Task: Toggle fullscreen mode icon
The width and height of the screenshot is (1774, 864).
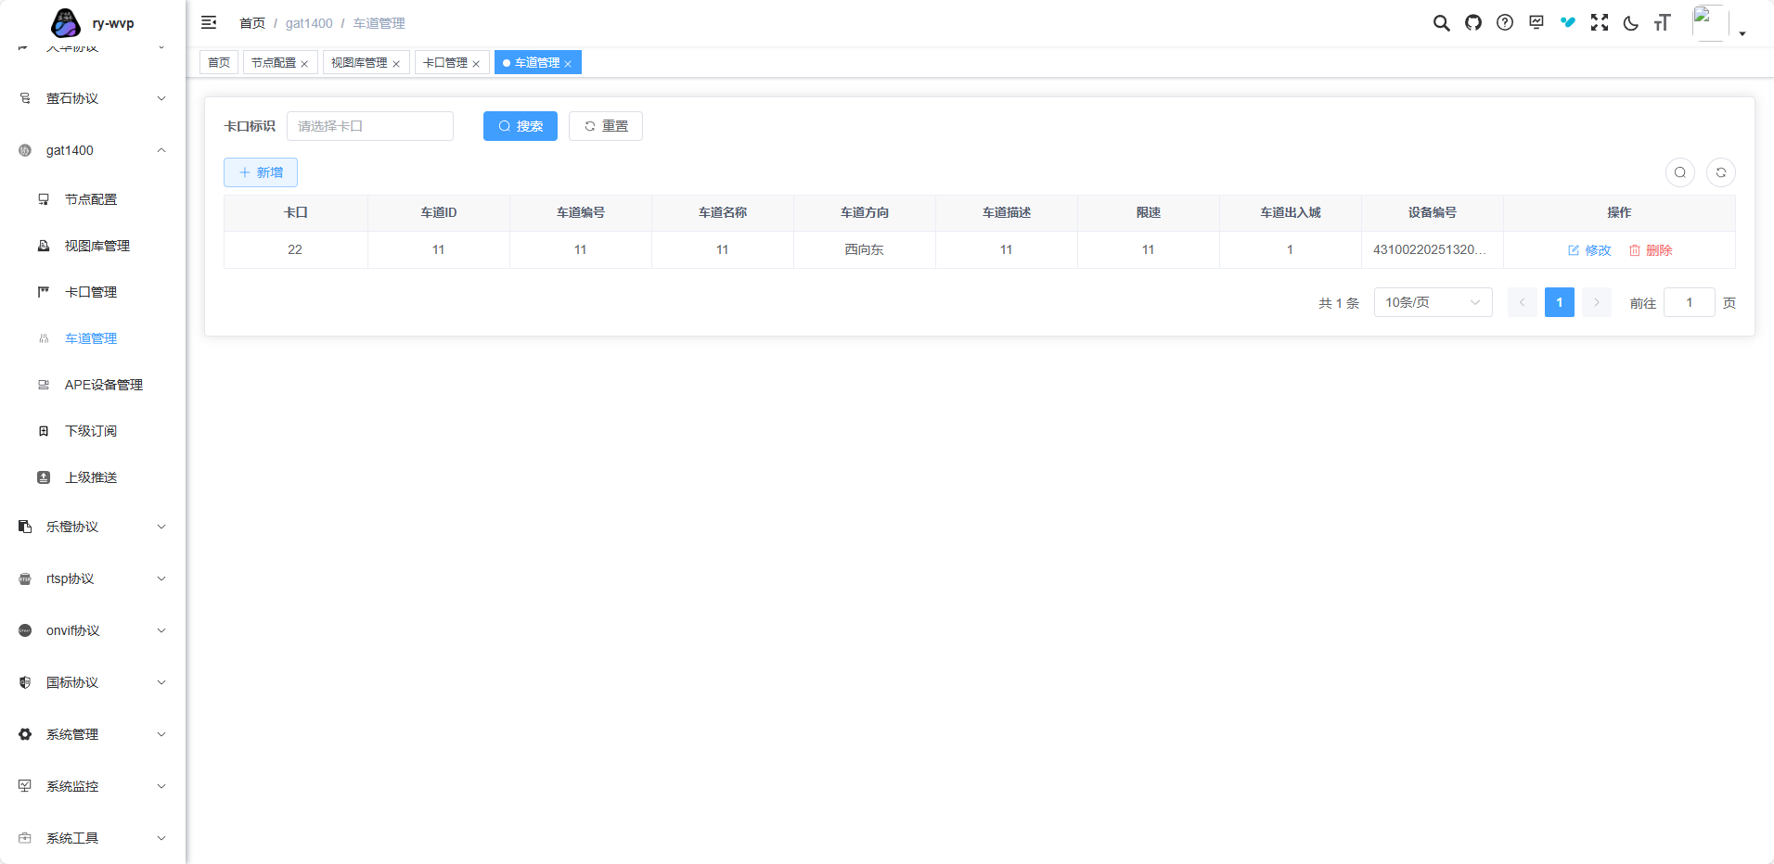Action: [1599, 23]
